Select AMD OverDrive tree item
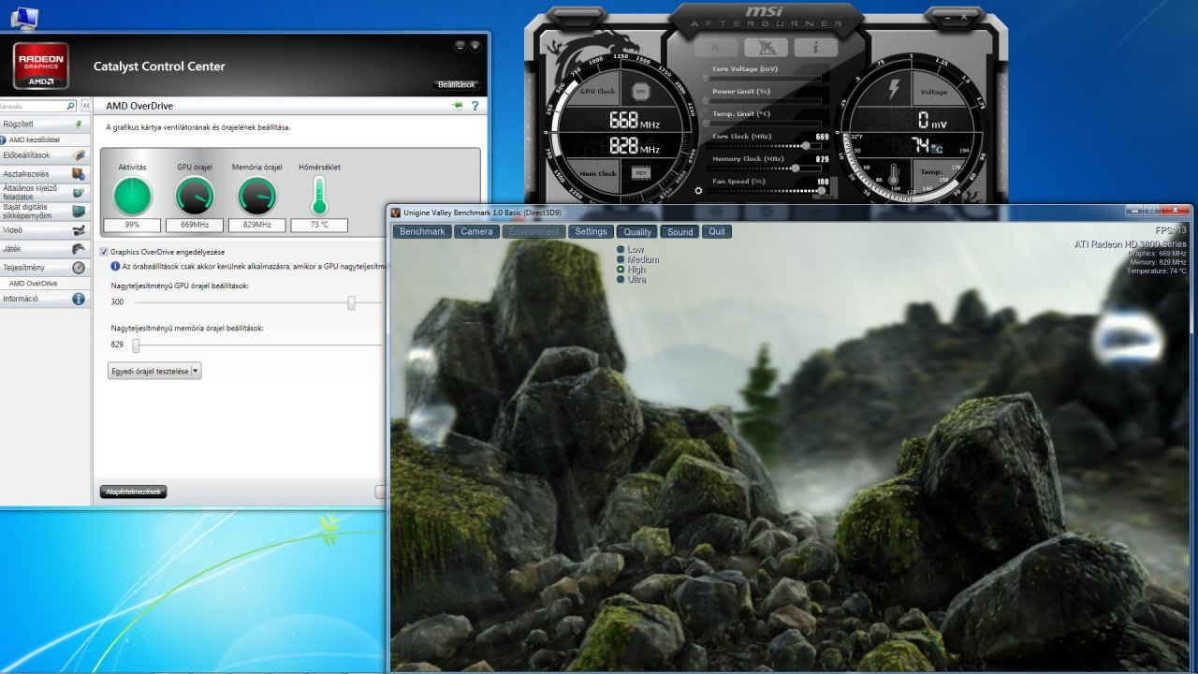This screenshot has height=674, width=1198. [34, 283]
